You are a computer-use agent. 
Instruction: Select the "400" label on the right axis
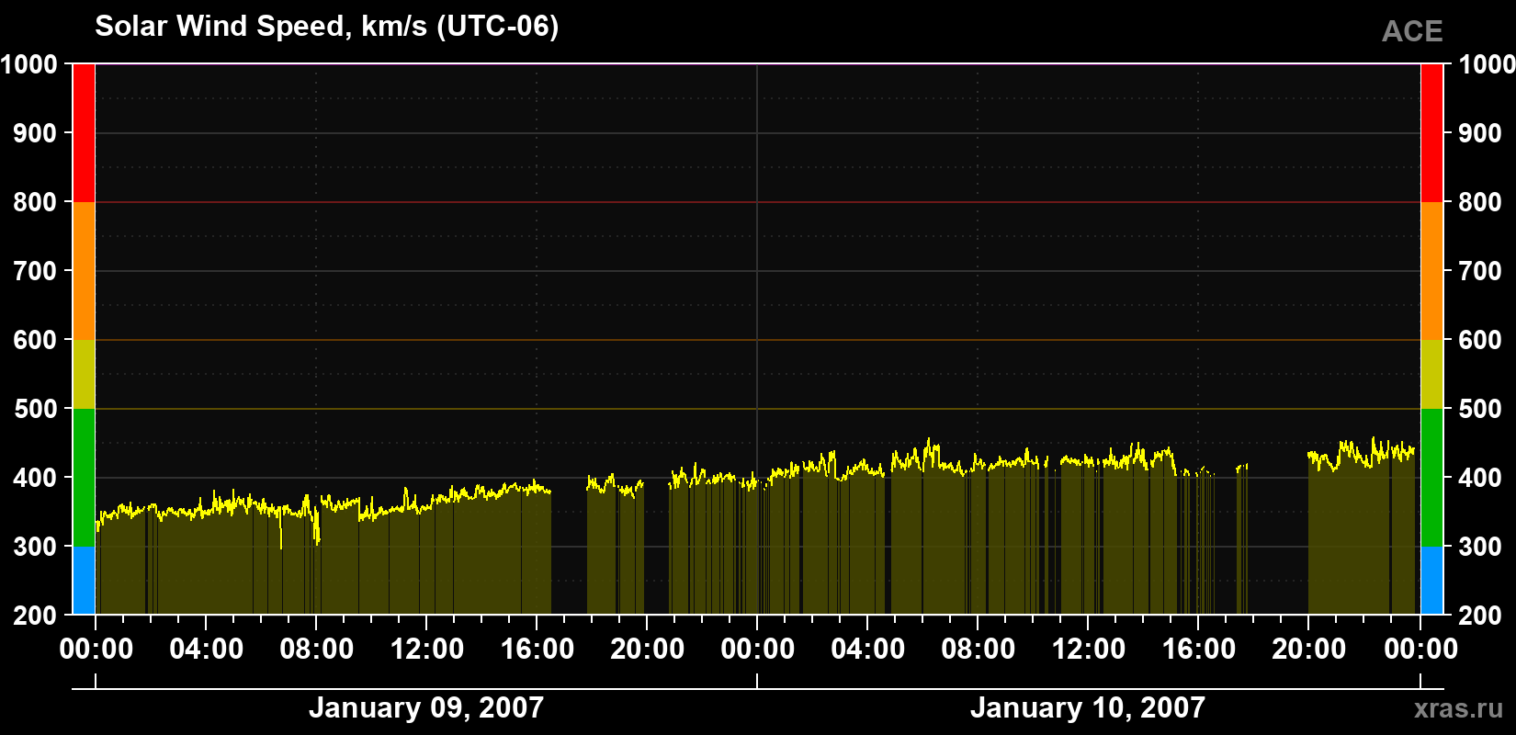(1480, 478)
